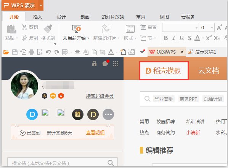Click the blank page icon in quick toolbar

(x=94, y=52)
